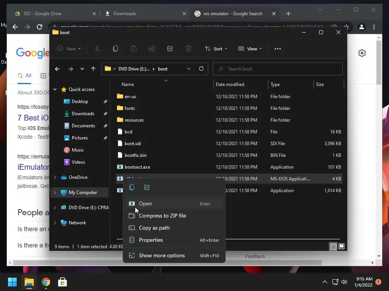
Task: Open Google settings gear in Chrome
Action: coord(362,53)
